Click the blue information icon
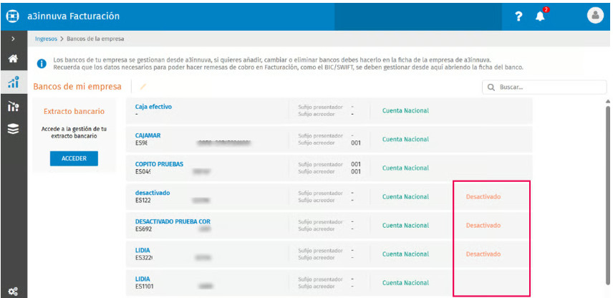 [42, 64]
